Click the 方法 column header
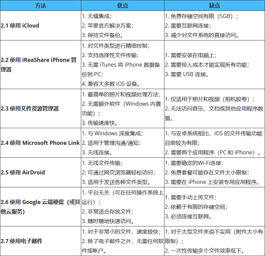265x256 pixels. [40, 5]
